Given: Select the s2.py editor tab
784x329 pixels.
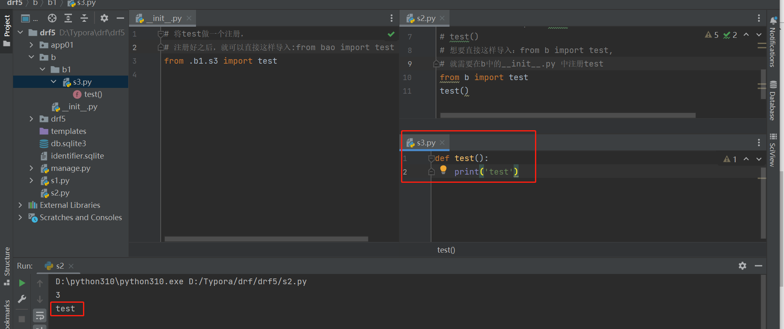Looking at the screenshot, I should point(422,18).
